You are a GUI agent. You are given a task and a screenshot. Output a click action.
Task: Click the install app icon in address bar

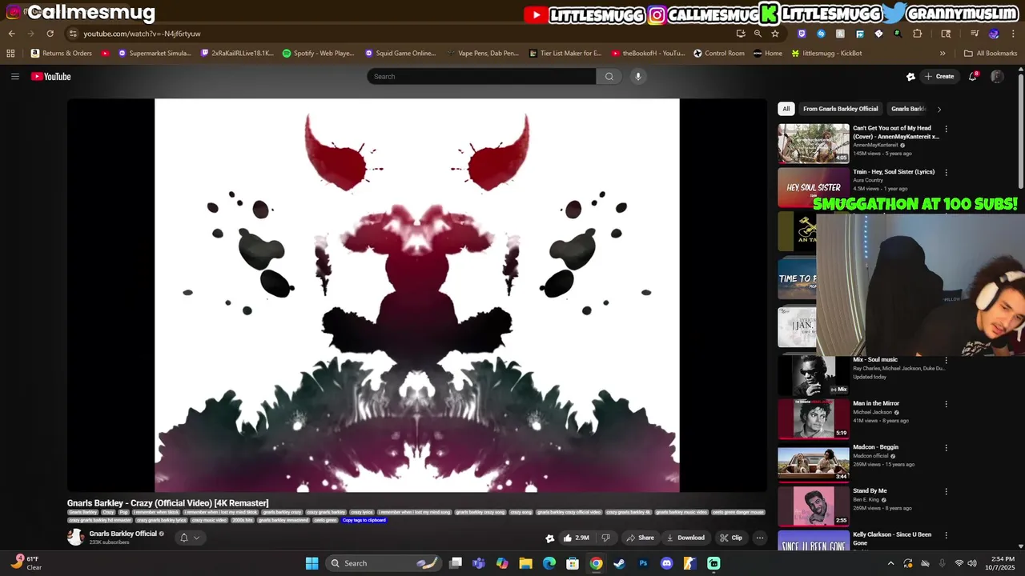coord(741,34)
